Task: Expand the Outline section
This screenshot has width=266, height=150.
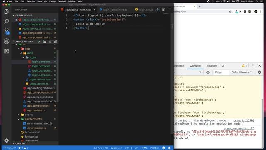Action: (x=20, y=143)
